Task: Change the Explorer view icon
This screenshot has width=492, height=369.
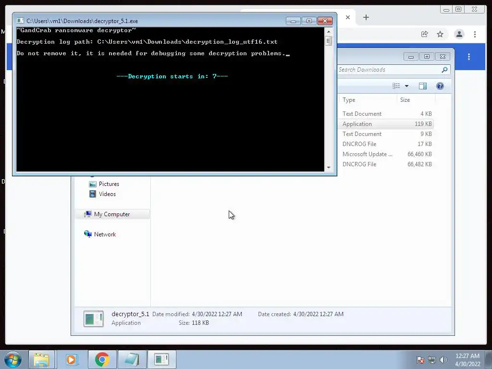Action: click(396, 86)
